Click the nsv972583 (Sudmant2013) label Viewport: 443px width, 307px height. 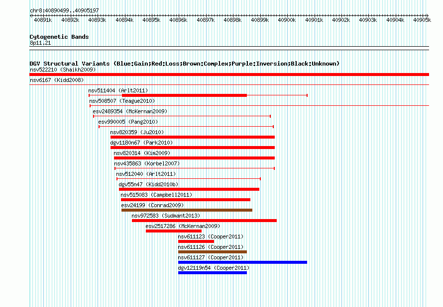[x=166, y=216]
